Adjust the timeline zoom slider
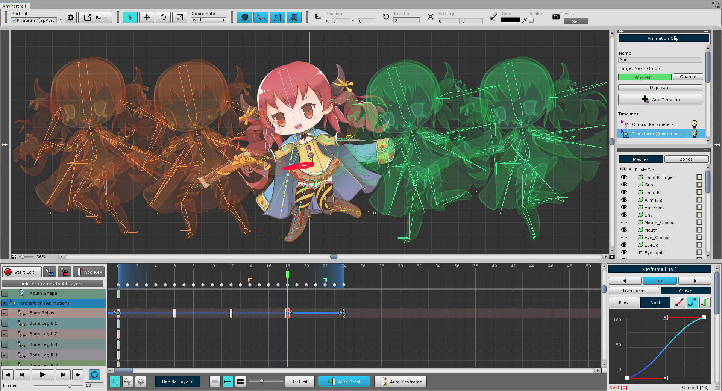The height and width of the screenshot is (391, 722). (262, 381)
